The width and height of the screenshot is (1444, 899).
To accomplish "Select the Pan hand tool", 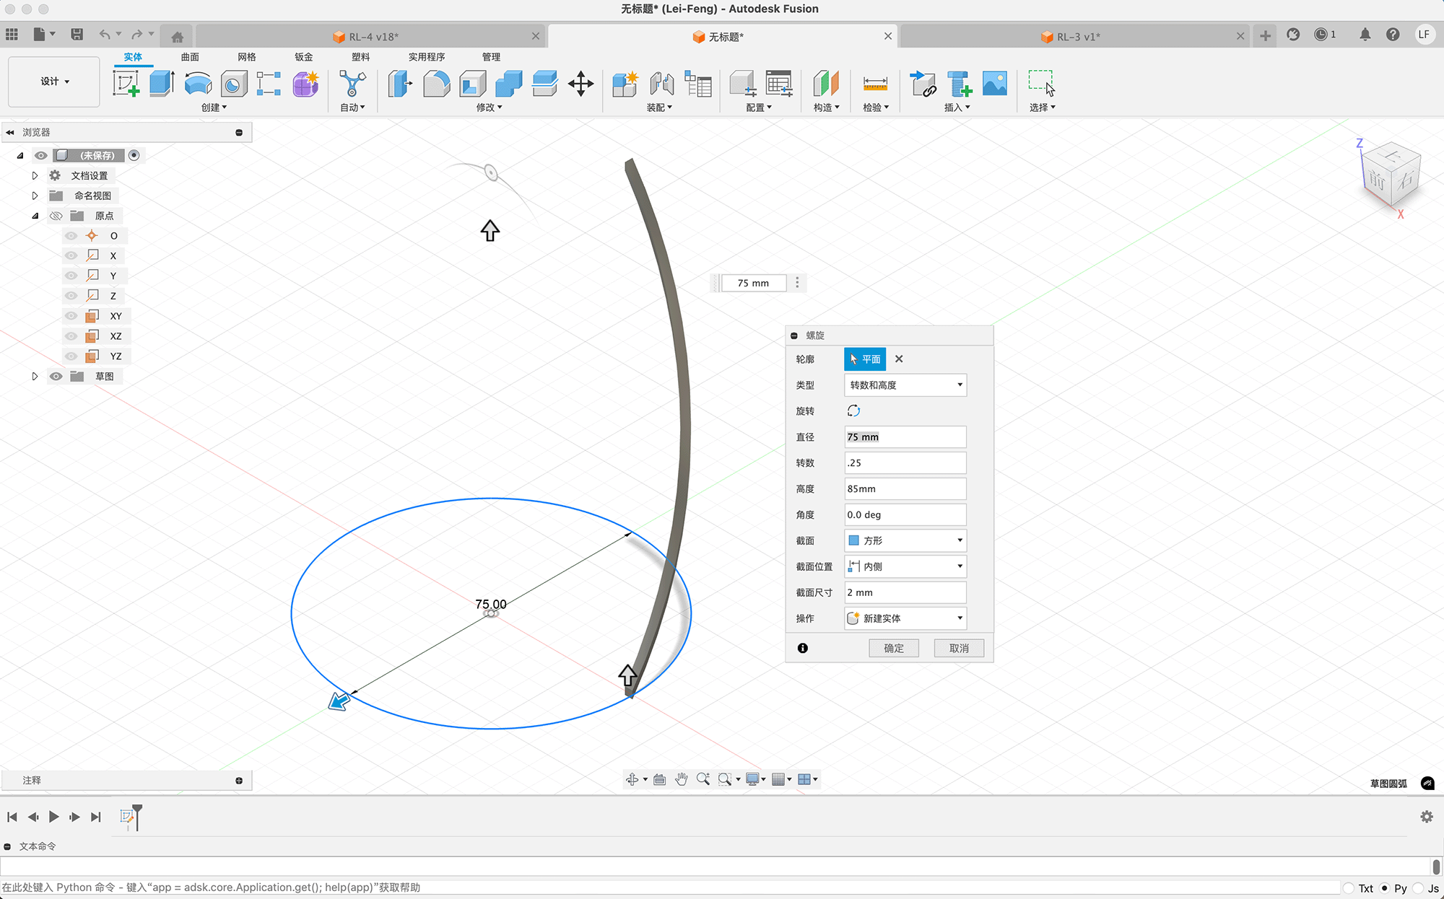I will click(681, 779).
